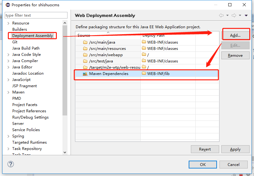Select the /src/main/java source row
Viewport: 254px width, 176px height.
[x=147, y=42]
